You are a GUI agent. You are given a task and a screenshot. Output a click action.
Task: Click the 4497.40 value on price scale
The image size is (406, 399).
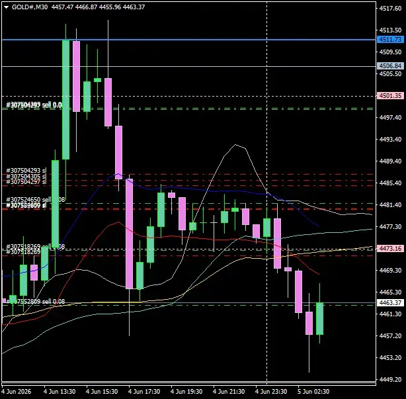(x=390, y=117)
